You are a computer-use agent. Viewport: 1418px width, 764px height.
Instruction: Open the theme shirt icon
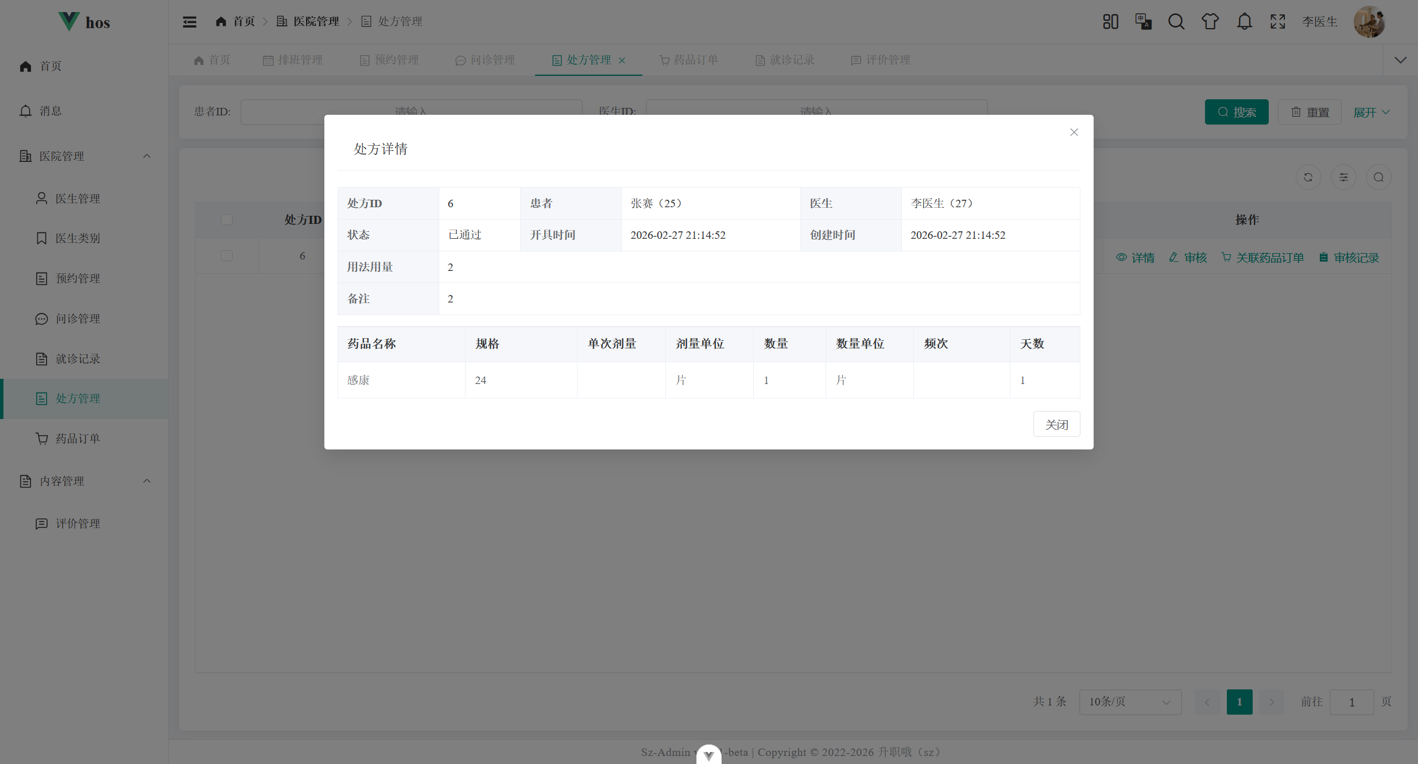point(1210,22)
